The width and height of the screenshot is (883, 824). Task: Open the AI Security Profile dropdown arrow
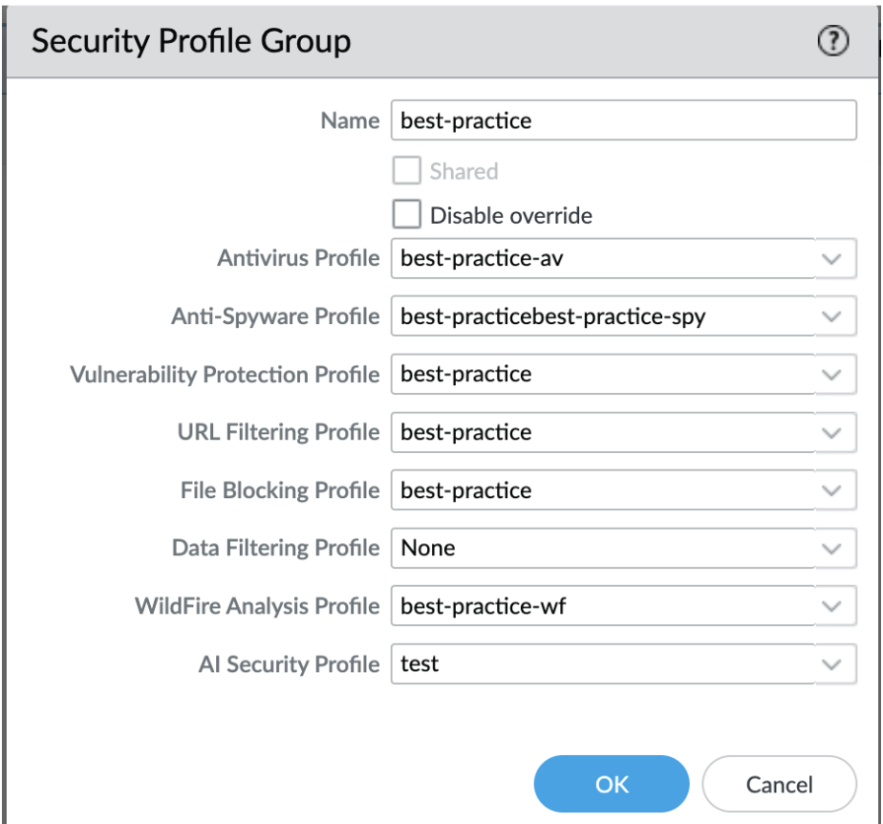click(834, 663)
